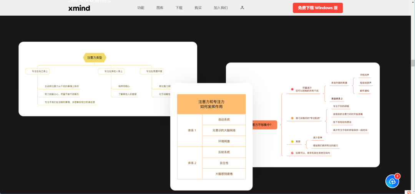Screen dimensions: 415x194
Task: Open the 注意力和专注力 table card thumbnail
Action: [211, 137]
